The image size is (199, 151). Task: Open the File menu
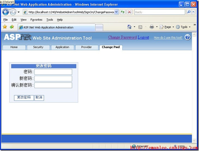tap(5, 20)
